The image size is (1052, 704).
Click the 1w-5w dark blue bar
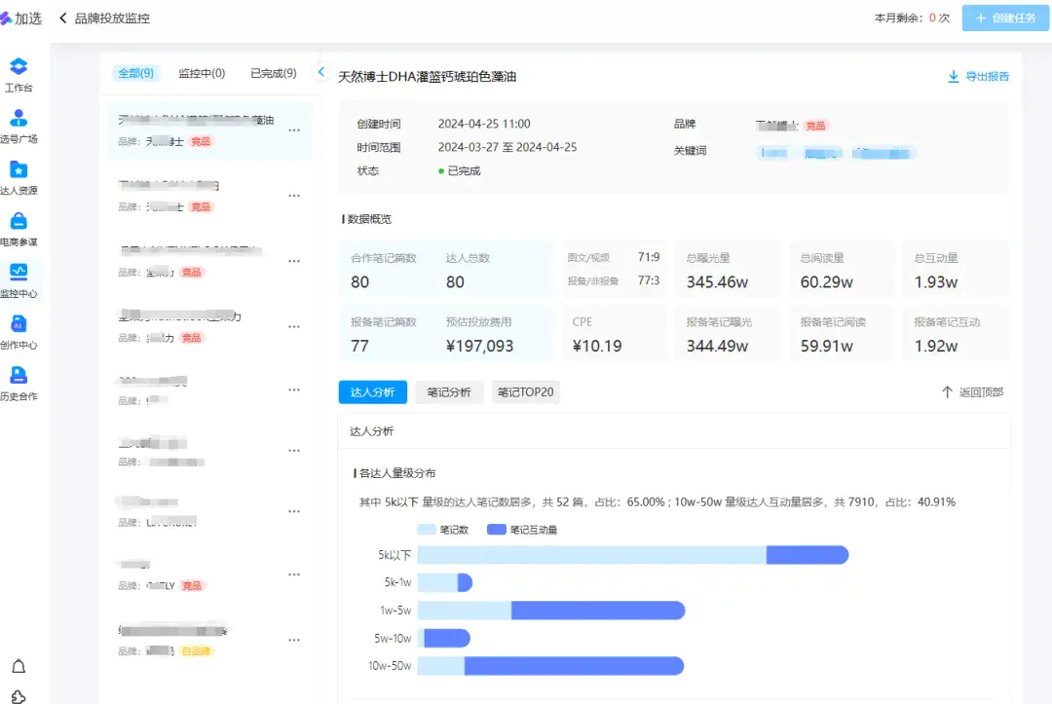[598, 611]
